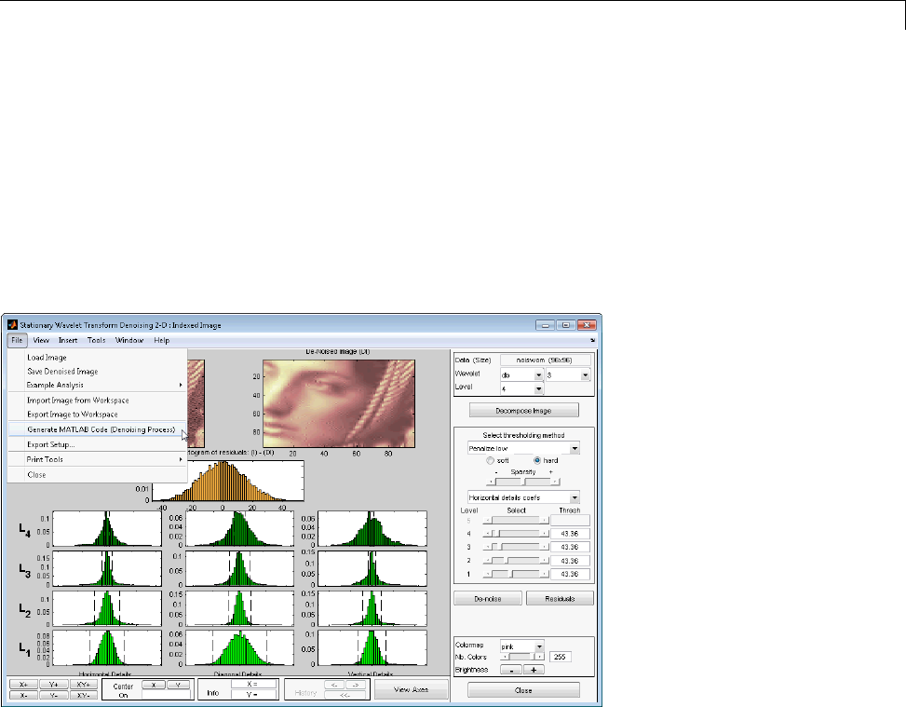The image size is (906, 707).
Task: Open the View menu
Action: (x=40, y=341)
